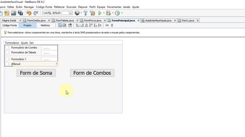Image resolution: width=245 pixels, height=137 pixels.
Task: Click the Form de Combos button
Action: click(92, 73)
